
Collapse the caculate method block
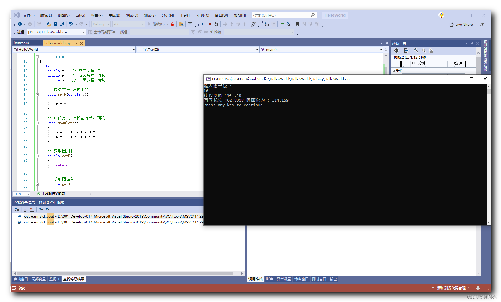[x=37, y=123]
